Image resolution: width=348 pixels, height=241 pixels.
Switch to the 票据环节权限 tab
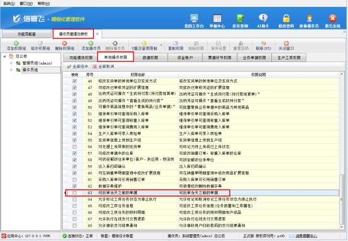(x=219, y=58)
